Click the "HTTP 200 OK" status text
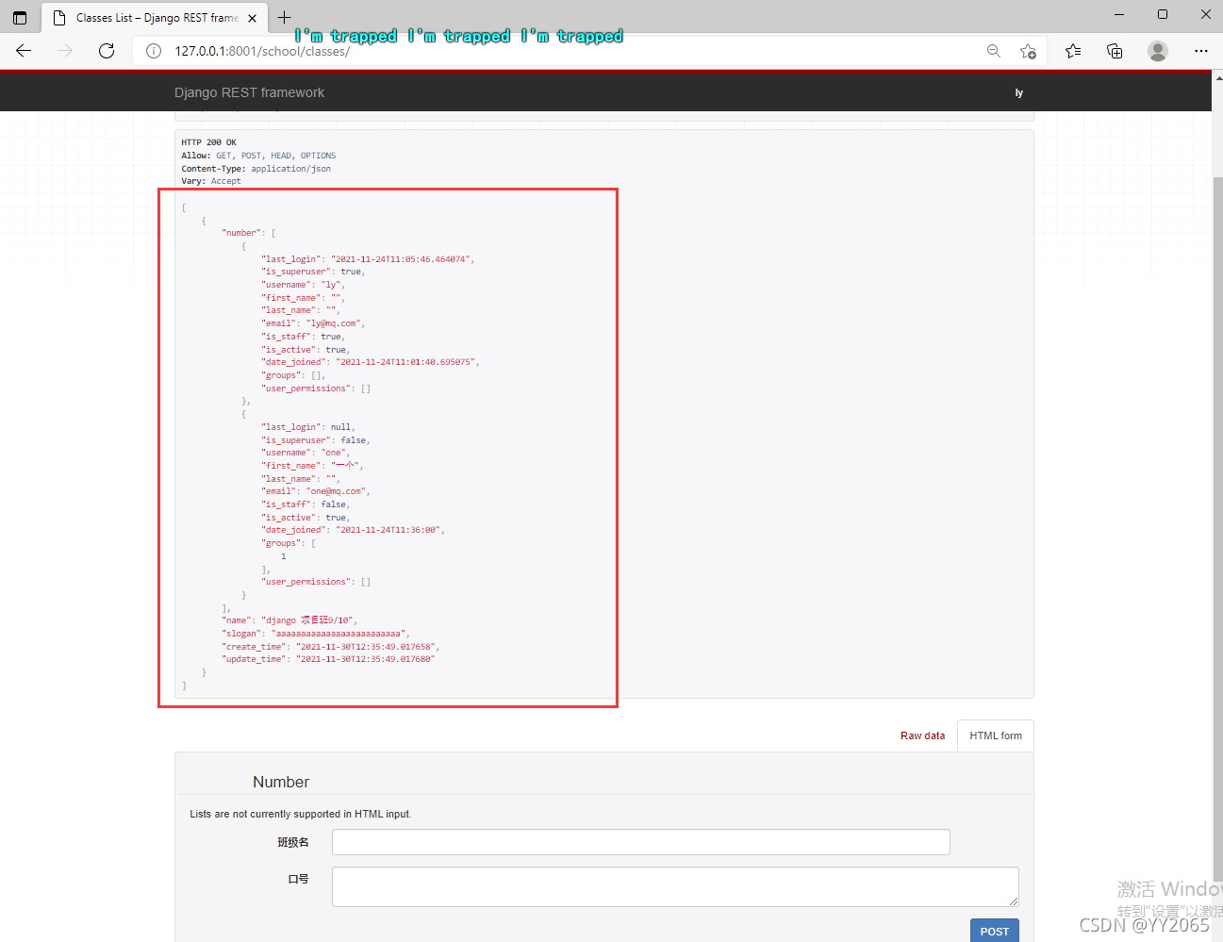Image resolution: width=1223 pixels, height=942 pixels. pyautogui.click(x=209, y=142)
